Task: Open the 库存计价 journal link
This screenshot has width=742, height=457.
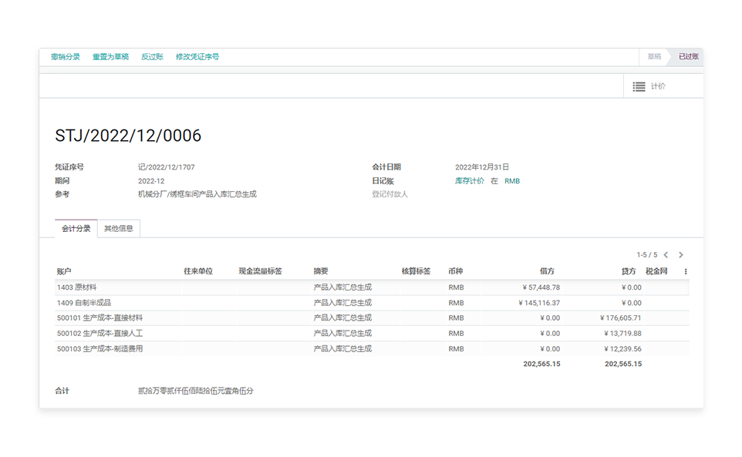Action: point(470,181)
